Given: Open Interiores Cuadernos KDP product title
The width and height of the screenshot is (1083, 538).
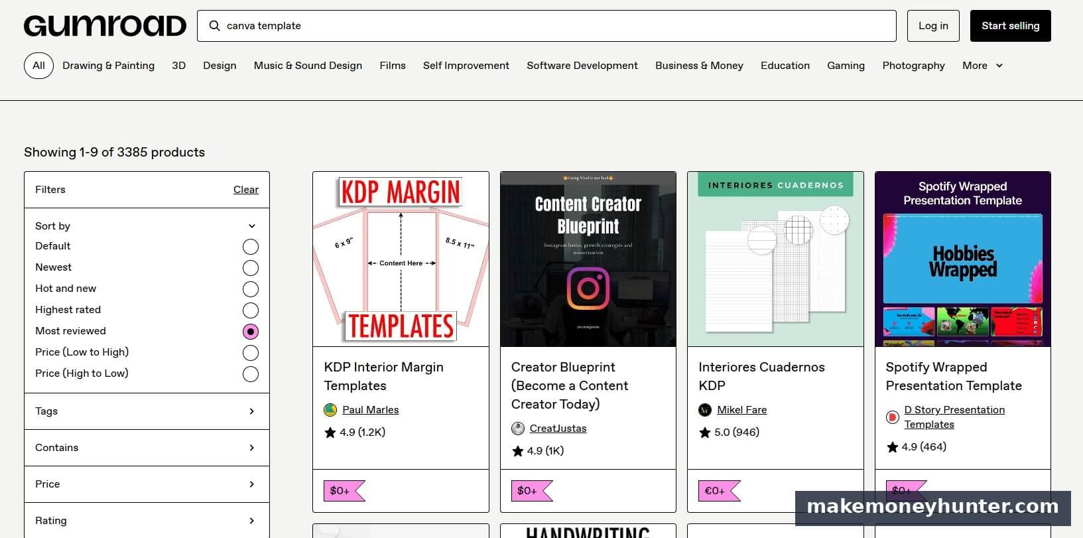Looking at the screenshot, I should point(761,376).
